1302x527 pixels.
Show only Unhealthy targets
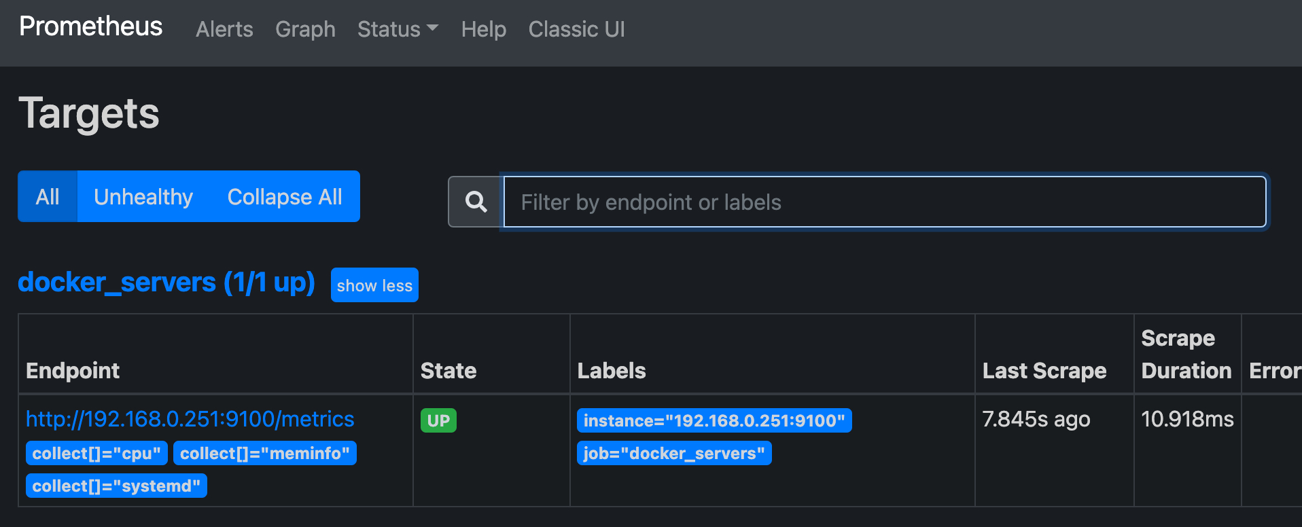click(x=143, y=196)
